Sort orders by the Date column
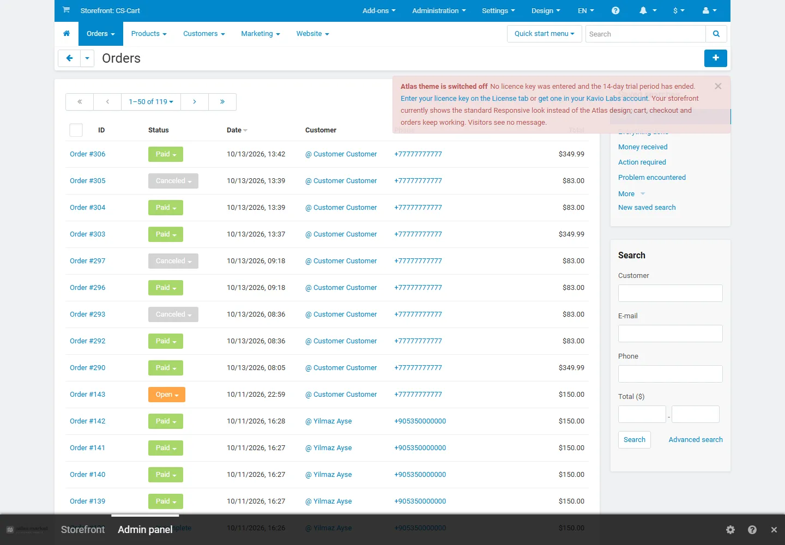This screenshot has width=785, height=545. coord(237,130)
